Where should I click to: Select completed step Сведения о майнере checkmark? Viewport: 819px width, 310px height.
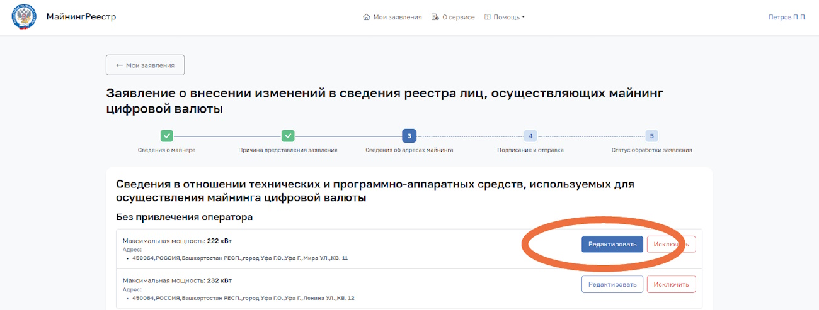(x=166, y=136)
